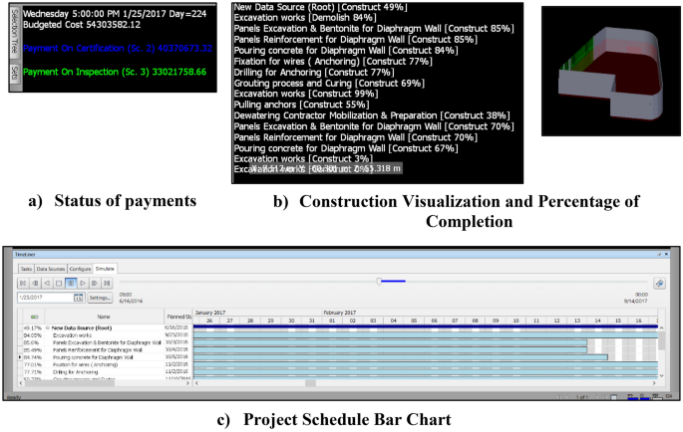The image size is (683, 432).
Task: Click the simulation date input field
Action: [42, 297]
